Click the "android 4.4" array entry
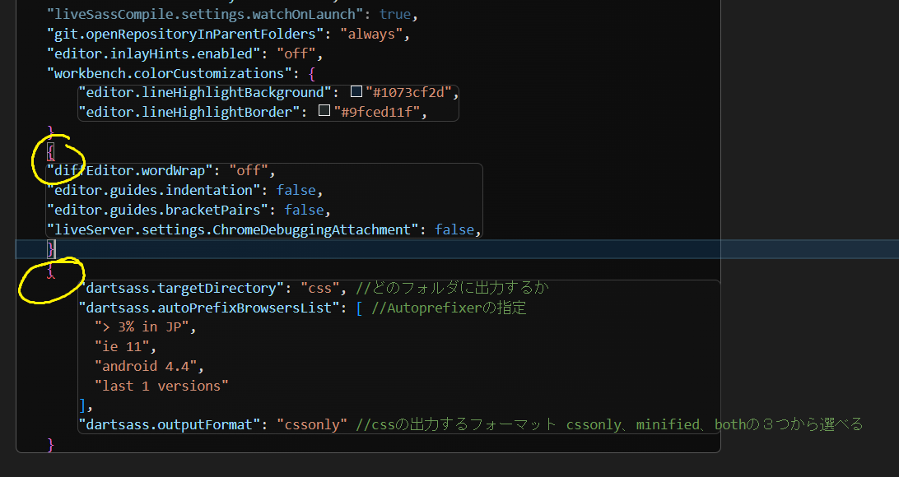 pos(146,367)
